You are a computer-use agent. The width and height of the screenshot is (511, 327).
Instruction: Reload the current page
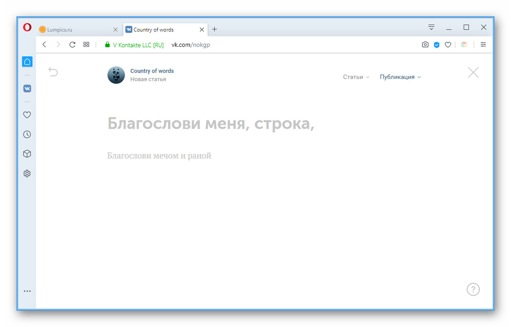(x=73, y=44)
